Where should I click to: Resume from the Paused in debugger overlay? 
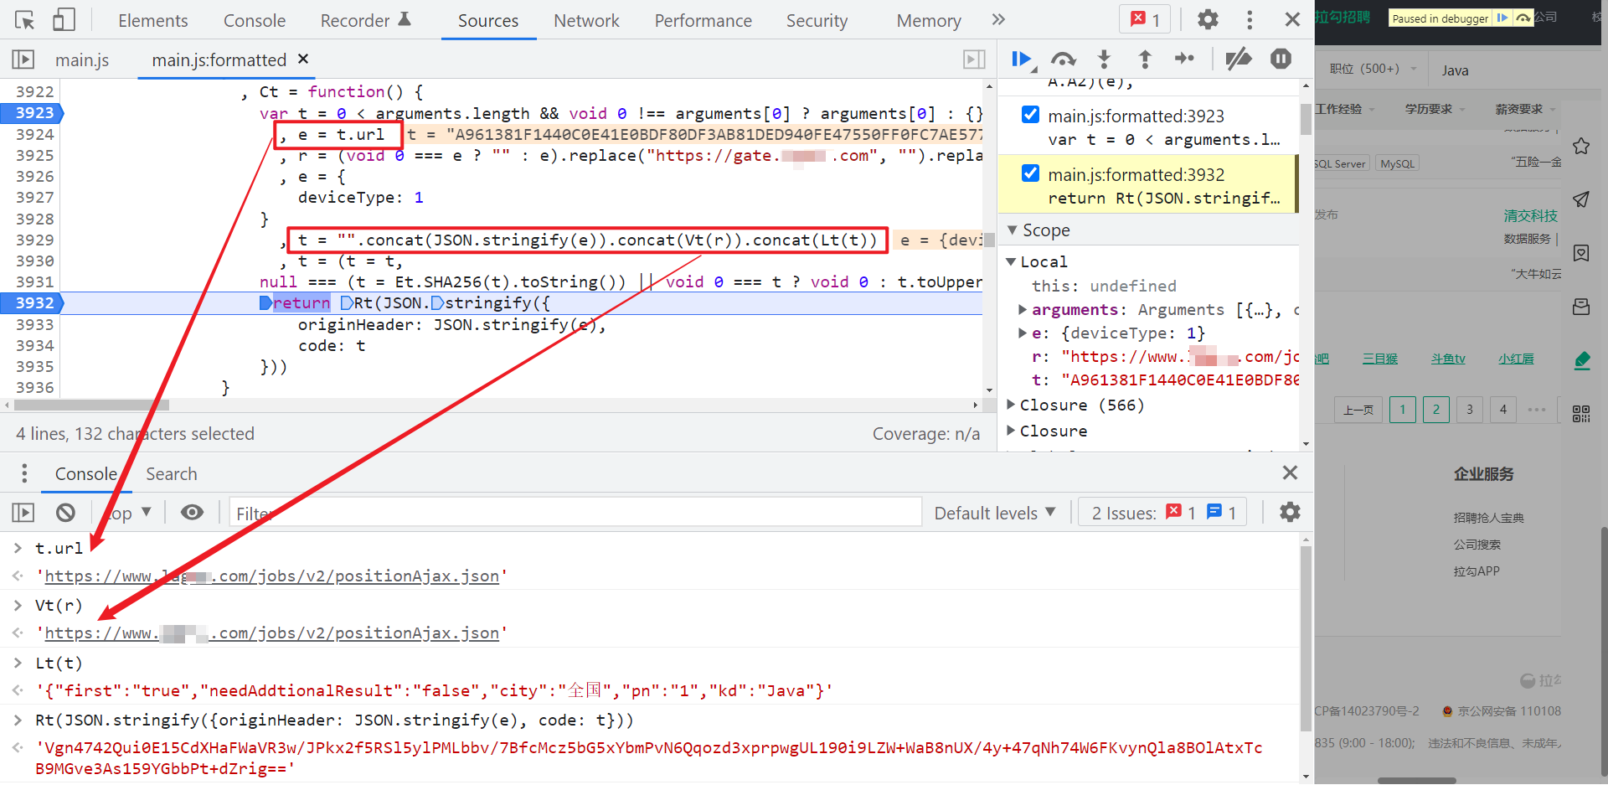coord(1502,18)
